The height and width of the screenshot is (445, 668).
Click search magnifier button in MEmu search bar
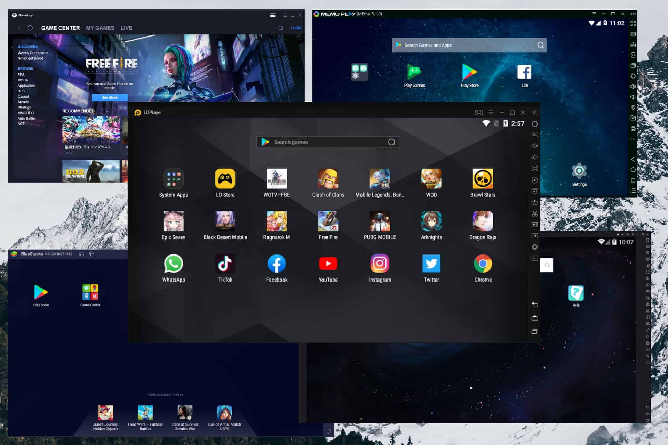tap(540, 45)
